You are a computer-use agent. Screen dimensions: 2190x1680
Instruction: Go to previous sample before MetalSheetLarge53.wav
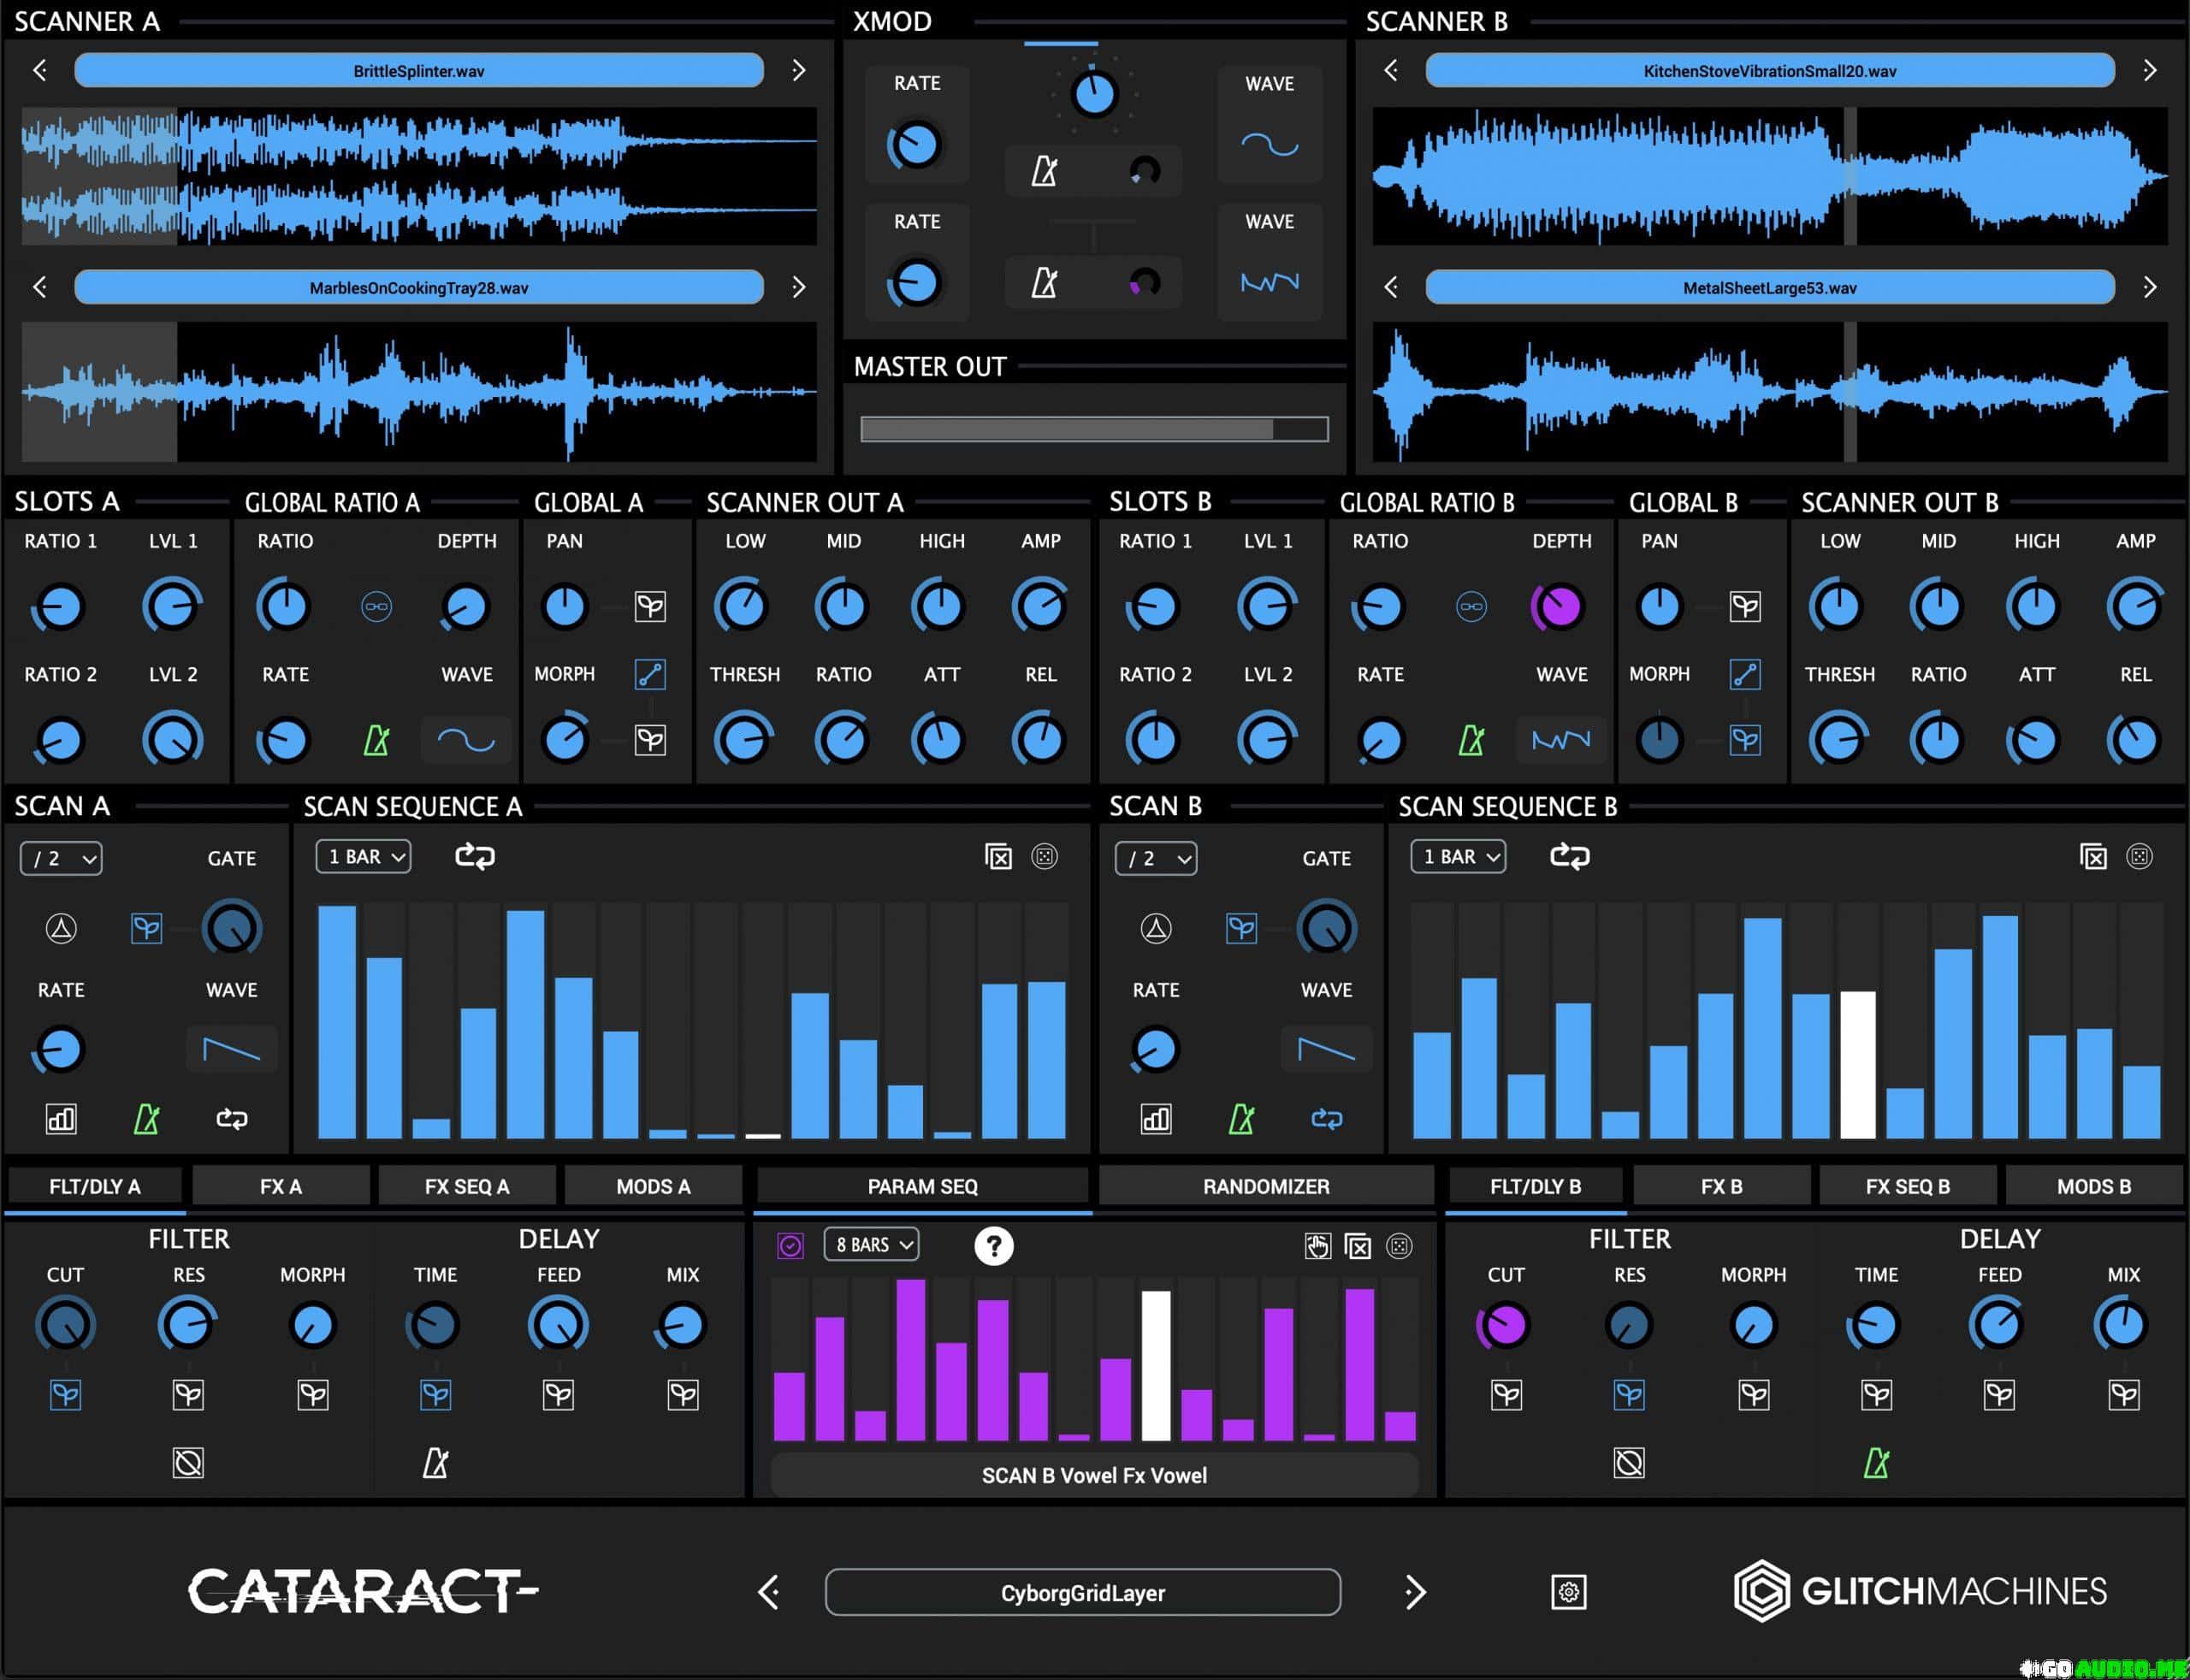coord(1391,287)
